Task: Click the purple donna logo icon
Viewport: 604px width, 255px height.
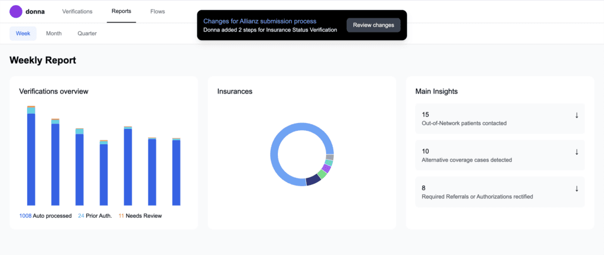Action: tap(16, 11)
